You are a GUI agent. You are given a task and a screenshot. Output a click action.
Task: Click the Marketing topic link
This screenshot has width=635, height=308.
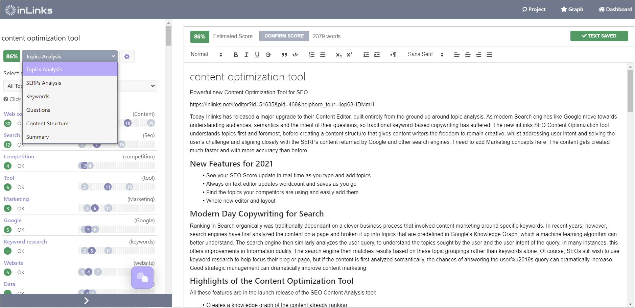click(x=16, y=199)
